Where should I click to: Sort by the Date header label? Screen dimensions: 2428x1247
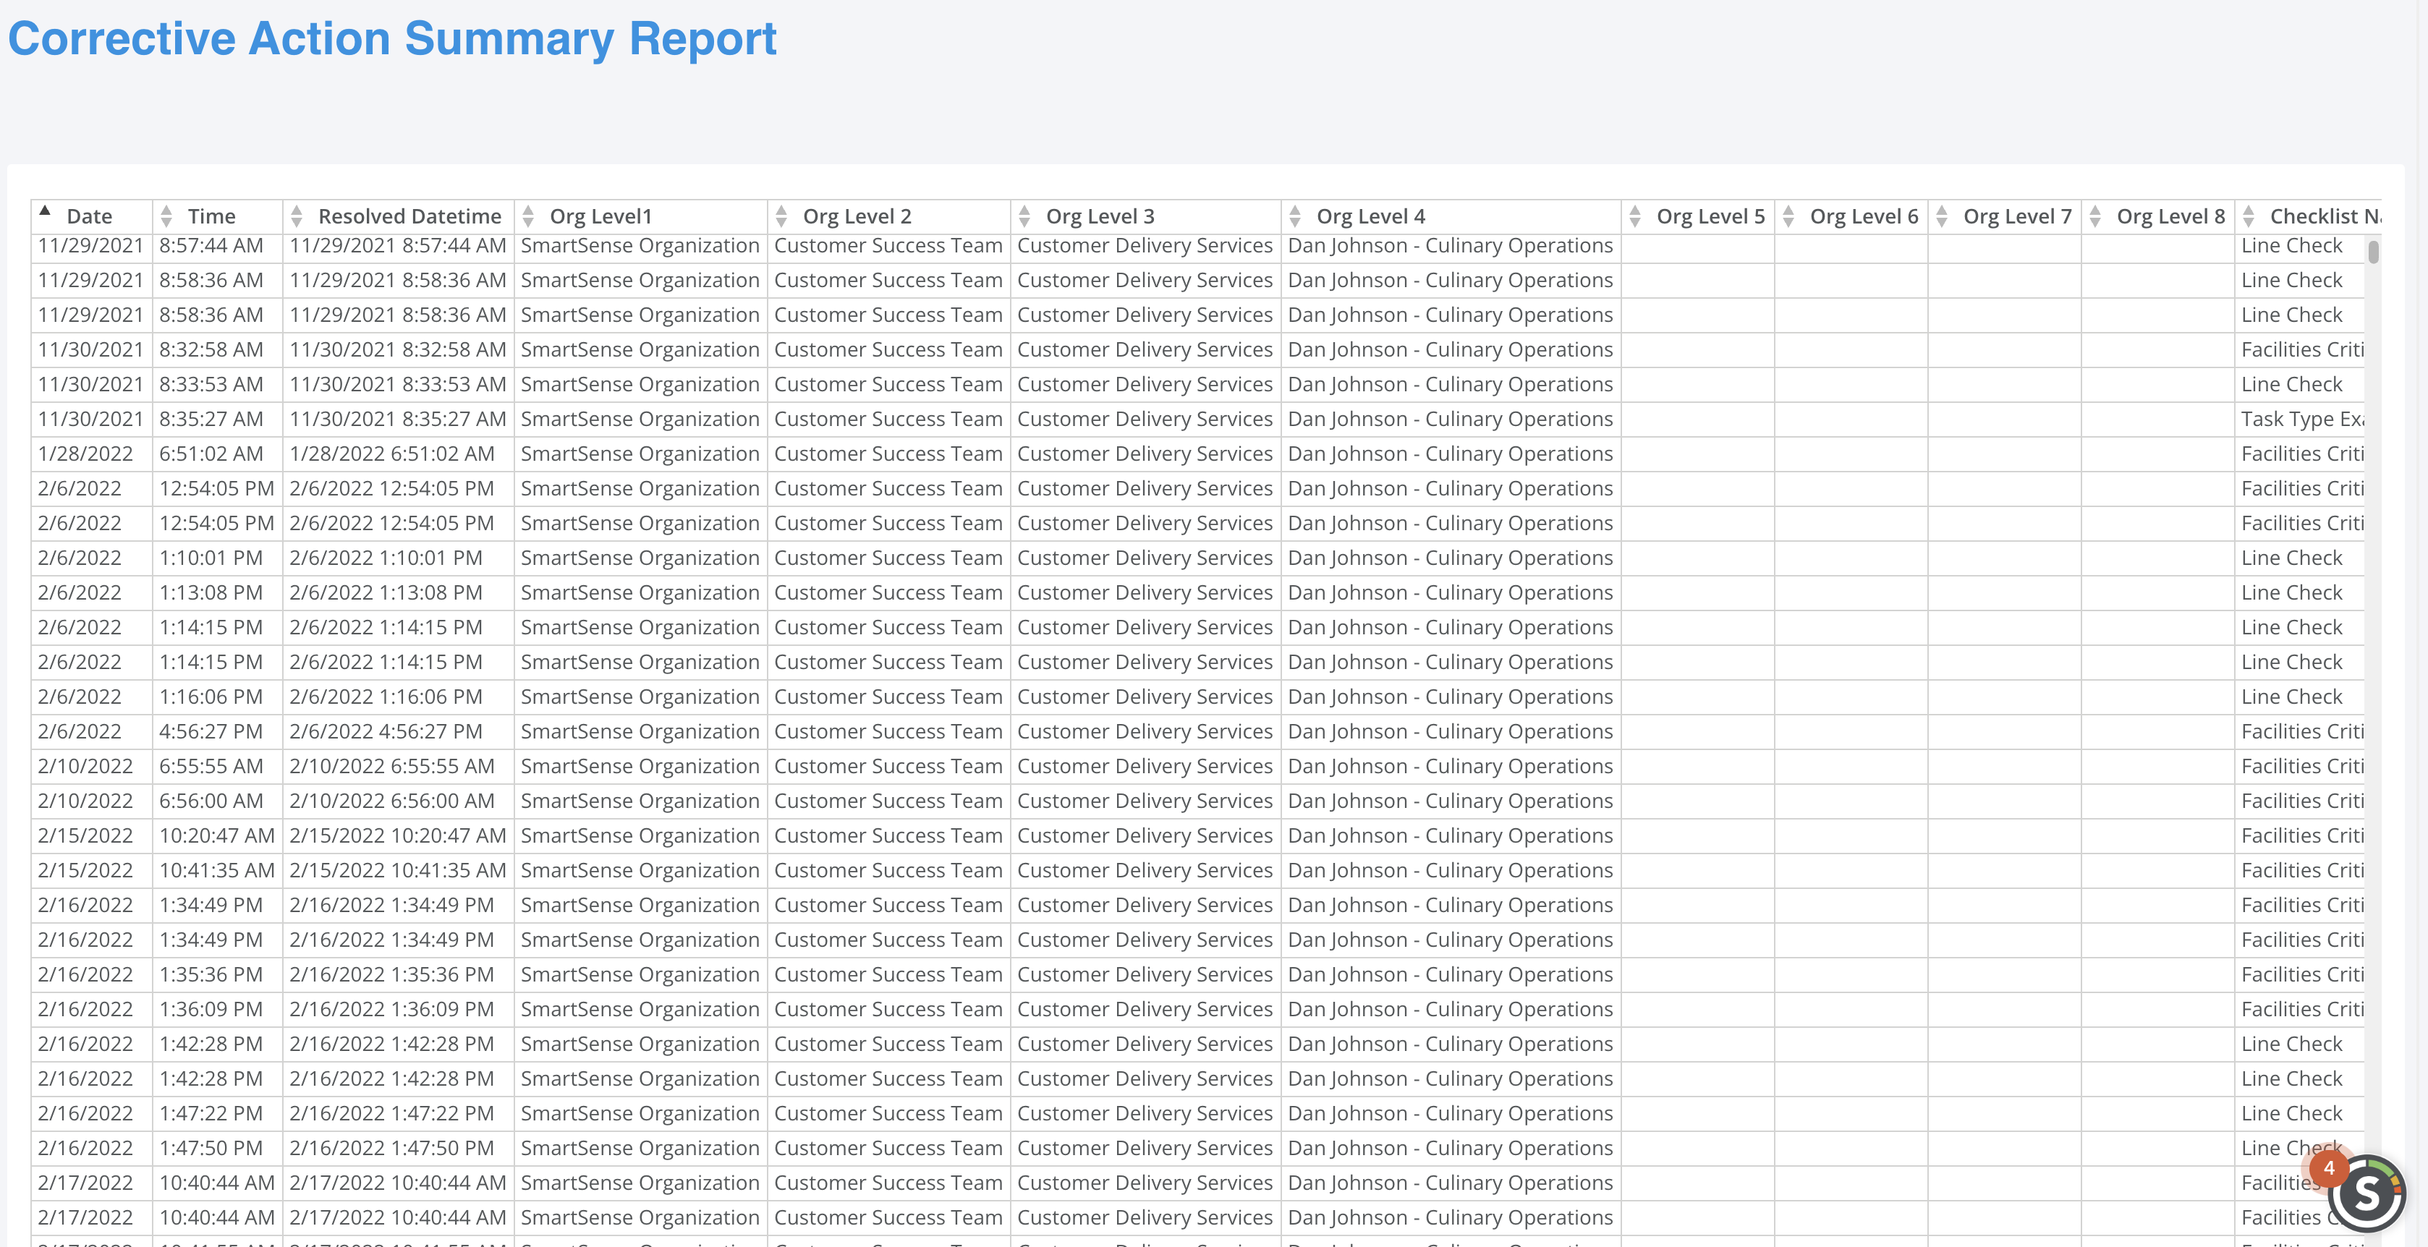(90, 217)
